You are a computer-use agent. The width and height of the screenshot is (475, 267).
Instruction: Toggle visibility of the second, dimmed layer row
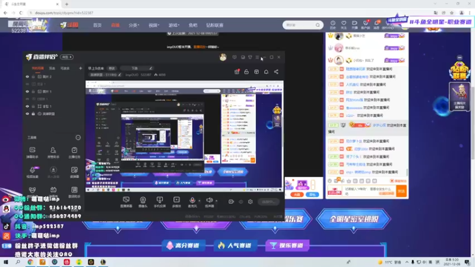[27, 84]
